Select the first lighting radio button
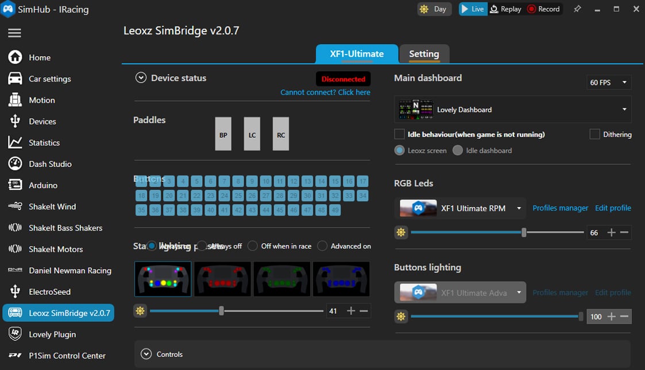645x370 pixels. pyautogui.click(x=152, y=246)
